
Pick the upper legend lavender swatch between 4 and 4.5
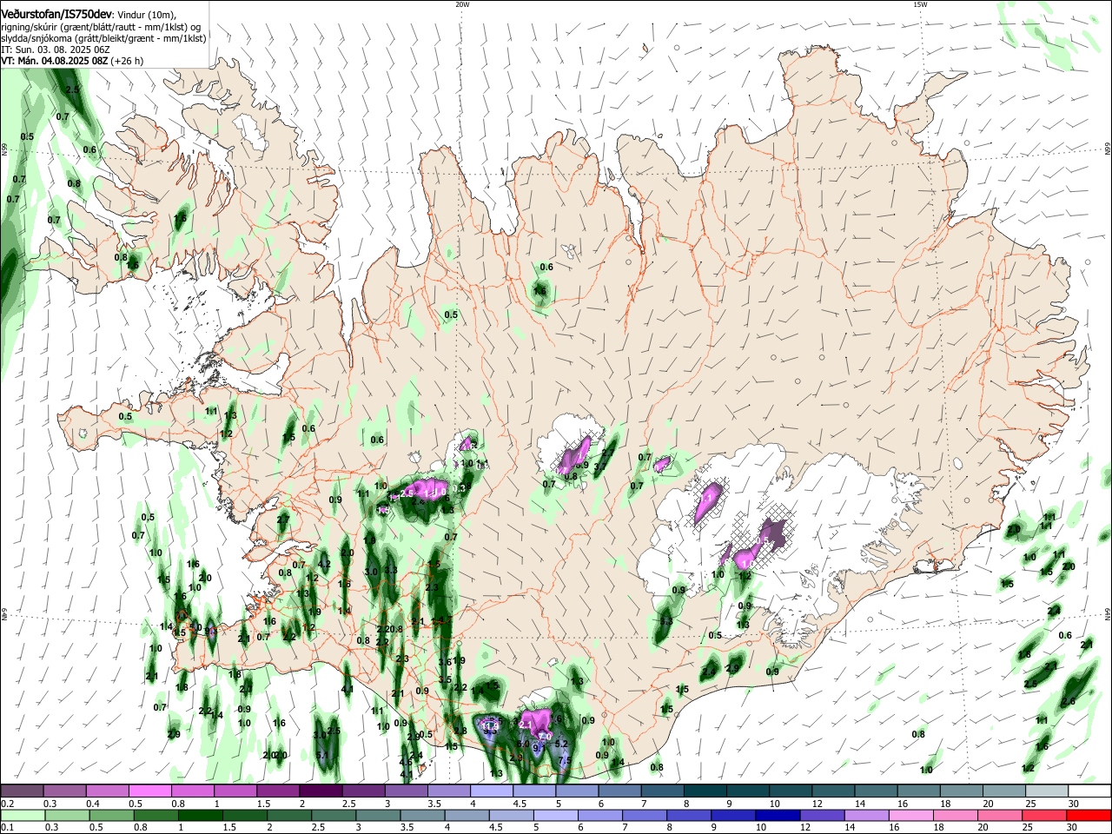pos(491,791)
